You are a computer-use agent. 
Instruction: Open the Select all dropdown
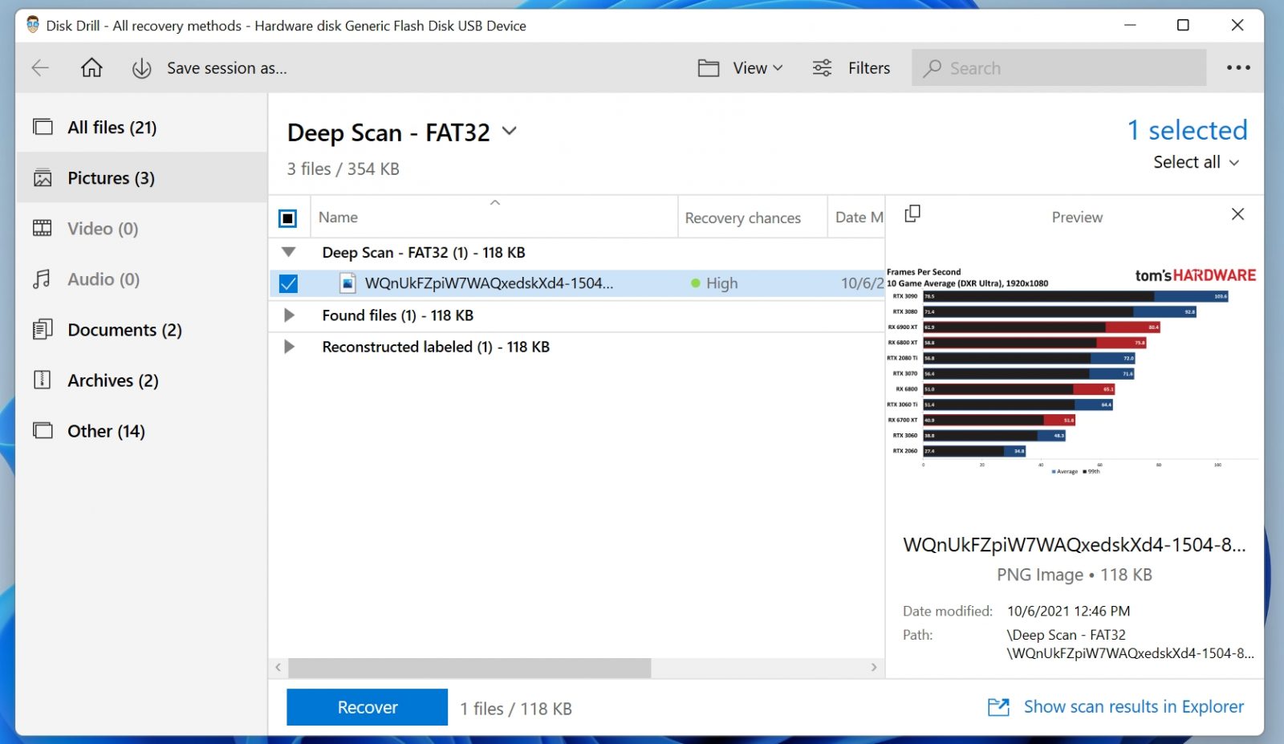[1196, 161]
